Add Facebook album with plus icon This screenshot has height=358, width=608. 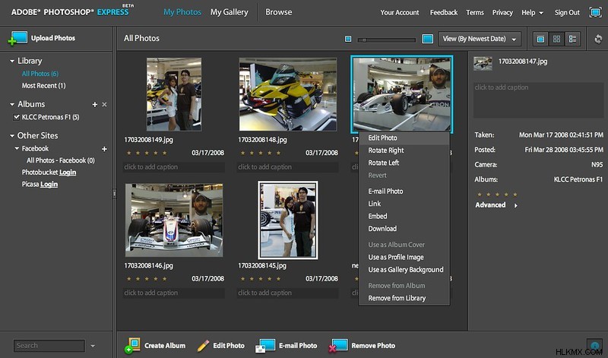(x=104, y=149)
